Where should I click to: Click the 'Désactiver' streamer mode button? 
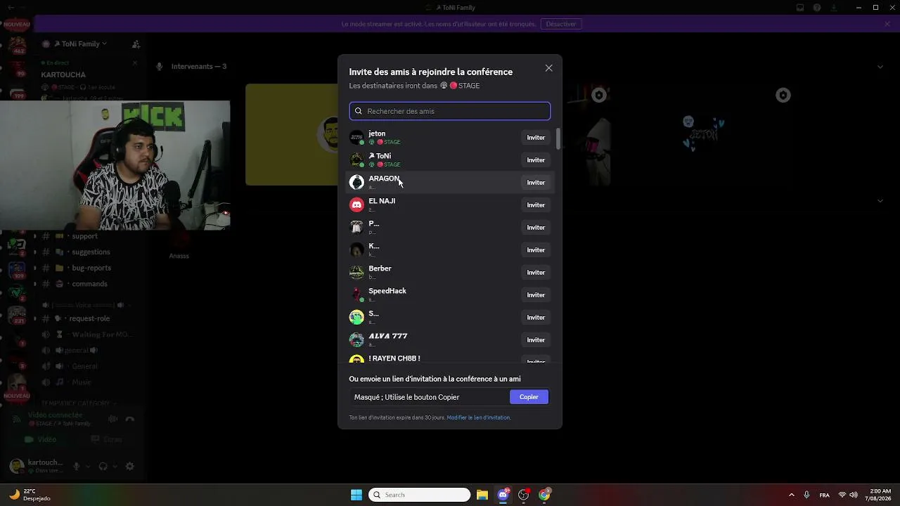[x=561, y=24]
